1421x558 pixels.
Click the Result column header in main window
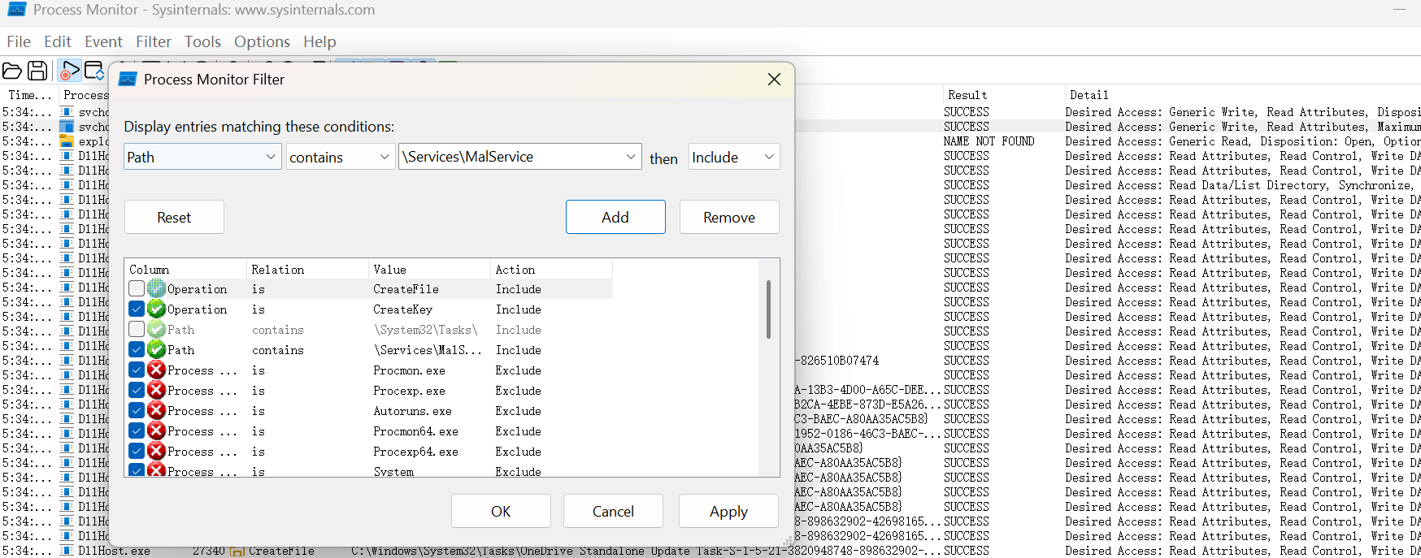point(1002,95)
